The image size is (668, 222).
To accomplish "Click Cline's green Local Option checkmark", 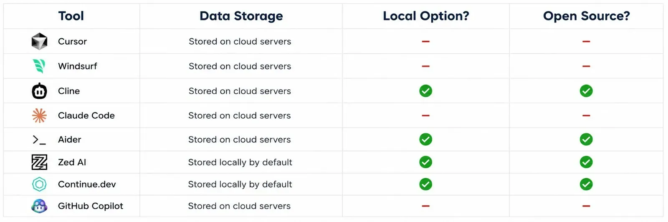I will [x=425, y=91].
